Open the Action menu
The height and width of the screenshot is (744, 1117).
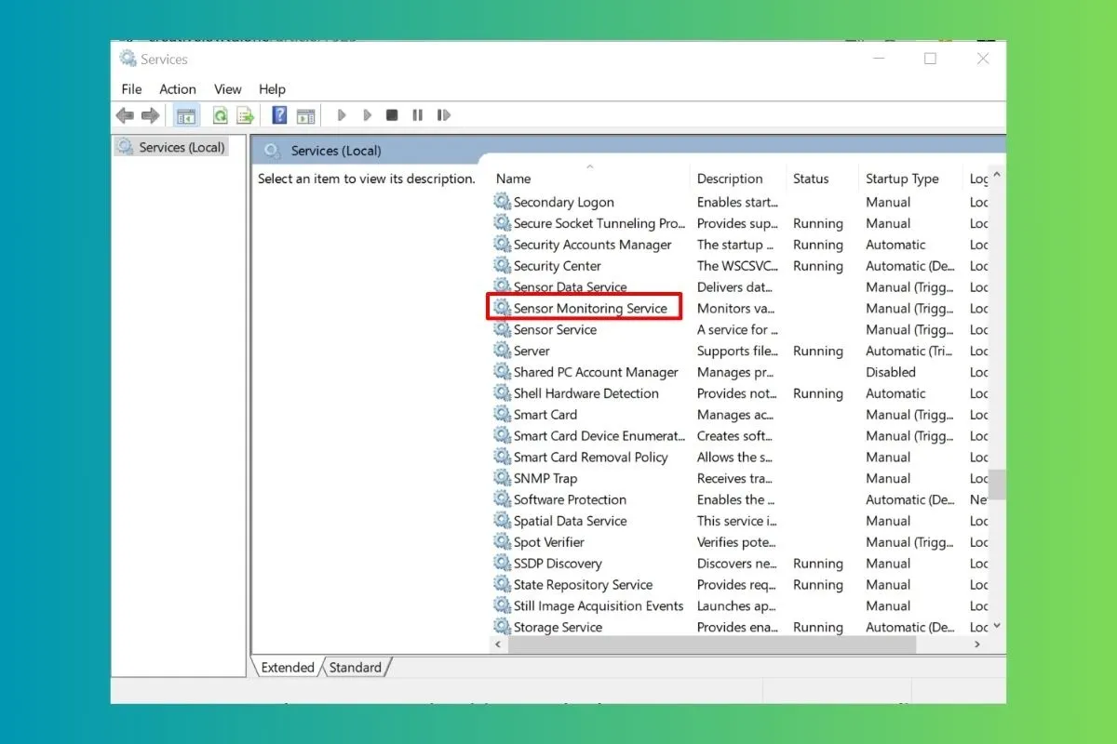click(177, 89)
